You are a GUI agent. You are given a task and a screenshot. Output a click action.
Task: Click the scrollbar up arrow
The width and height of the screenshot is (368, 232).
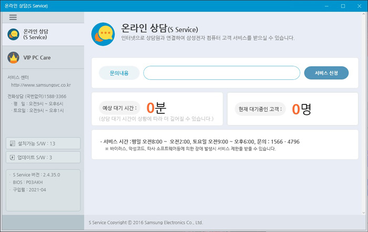point(364,14)
